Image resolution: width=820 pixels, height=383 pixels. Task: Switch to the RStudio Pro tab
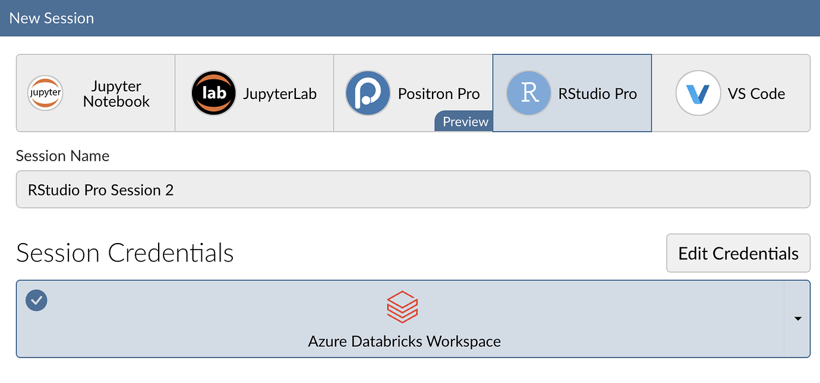point(572,92)
